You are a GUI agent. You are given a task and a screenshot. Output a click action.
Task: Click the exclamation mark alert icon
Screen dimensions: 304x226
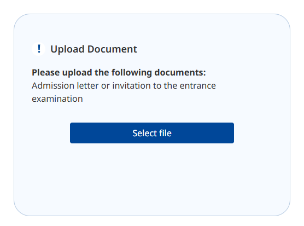[39, 49]
